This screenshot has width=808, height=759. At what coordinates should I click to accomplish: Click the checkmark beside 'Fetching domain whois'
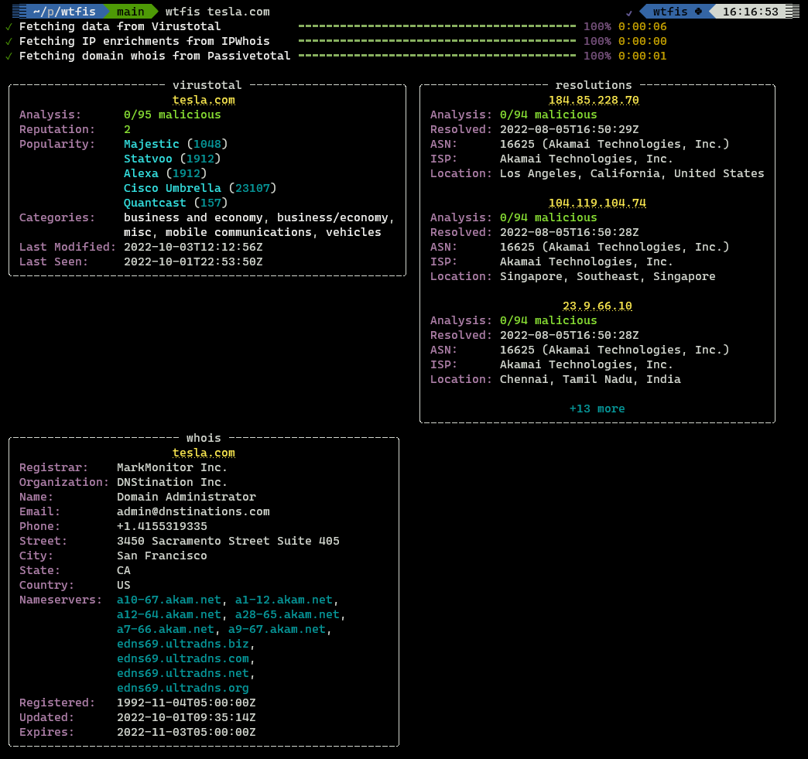(9, 56)
